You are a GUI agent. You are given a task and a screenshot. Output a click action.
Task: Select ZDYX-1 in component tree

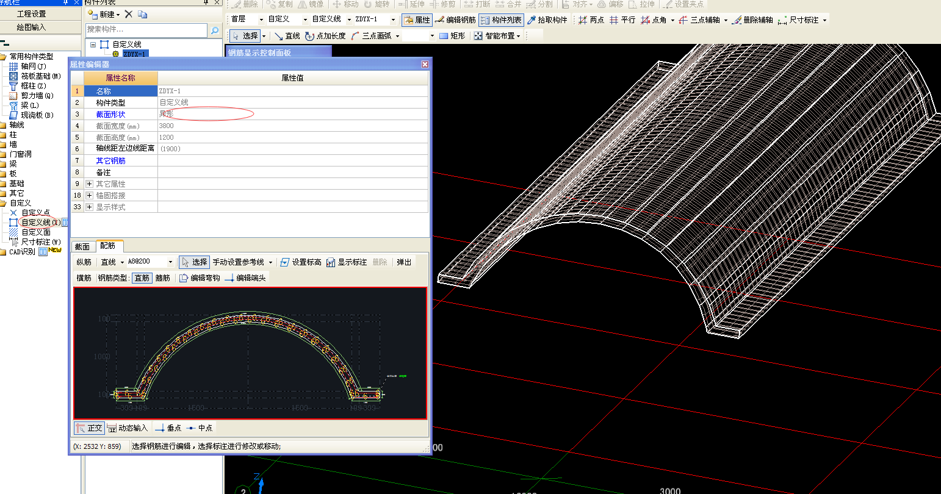tap(135, 54)
